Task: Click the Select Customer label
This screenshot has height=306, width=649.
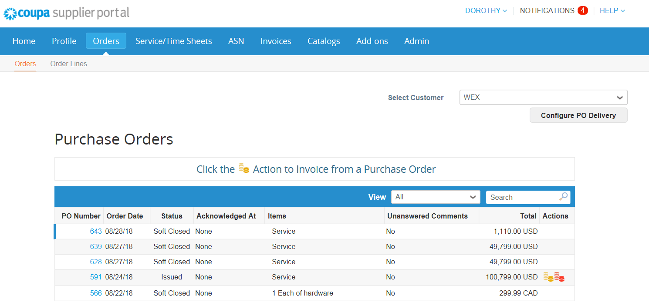Action: [416, 98]
